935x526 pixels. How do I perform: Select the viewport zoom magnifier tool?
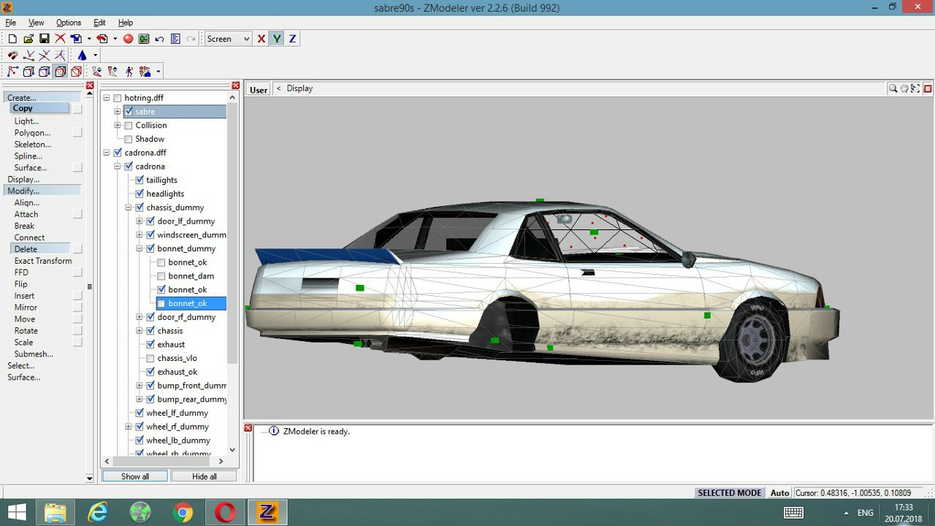pyautogui.click(x=893, y=88)
